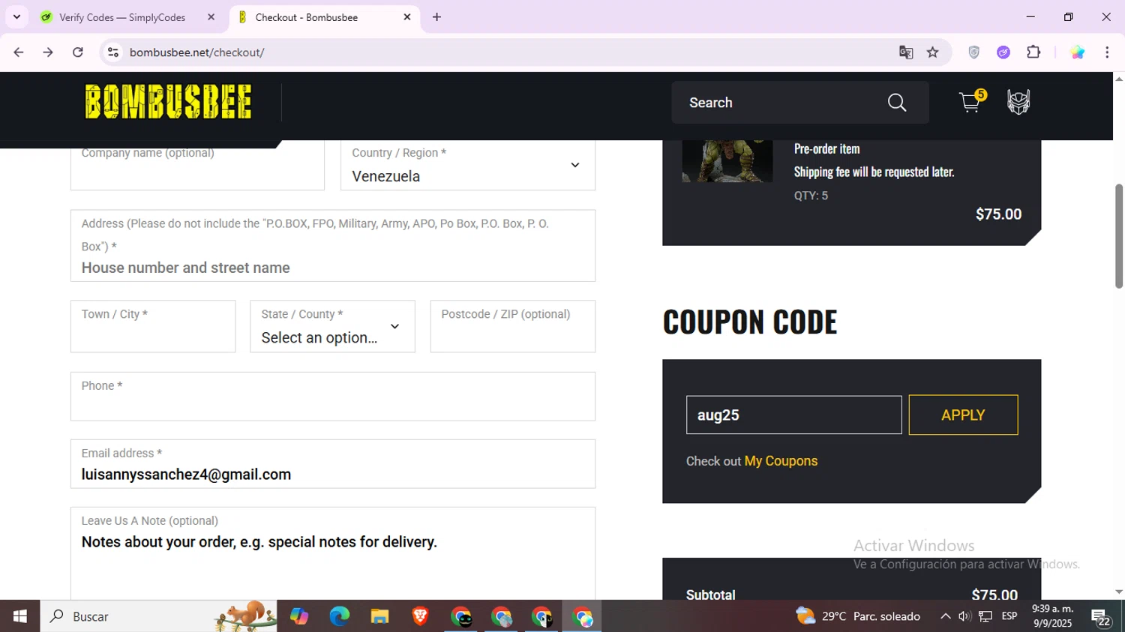Switch to Verify Codes — SimplyCodes tab
The height and width of the screenshot is (632, 1125).
point(122,17)
